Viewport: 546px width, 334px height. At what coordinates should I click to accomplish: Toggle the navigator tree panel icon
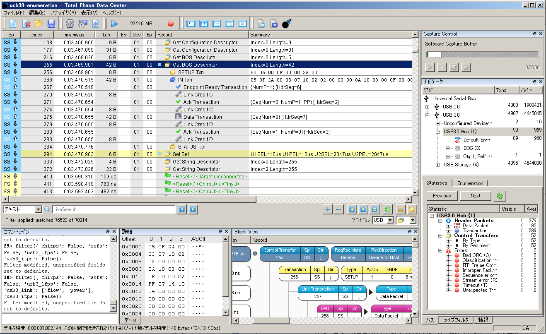pos(217,24)
